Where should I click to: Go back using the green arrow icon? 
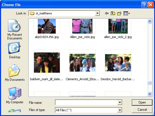tap(107, 13)
